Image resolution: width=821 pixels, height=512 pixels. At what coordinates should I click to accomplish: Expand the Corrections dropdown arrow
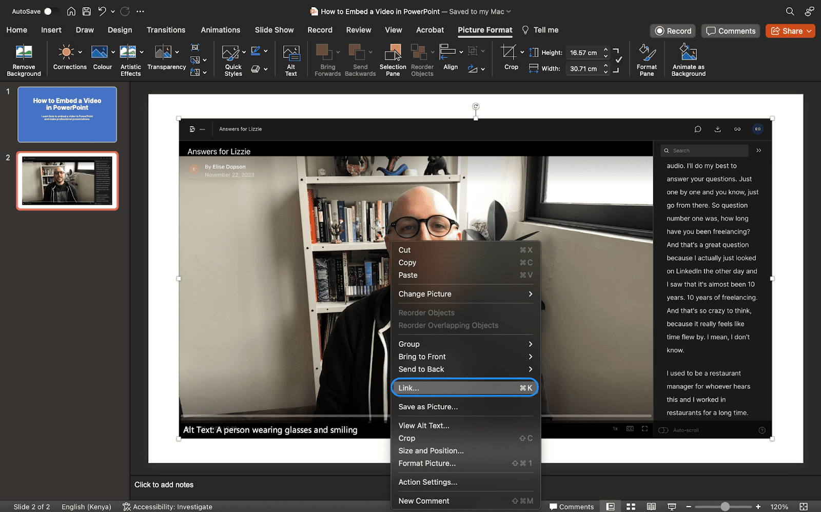80,52
